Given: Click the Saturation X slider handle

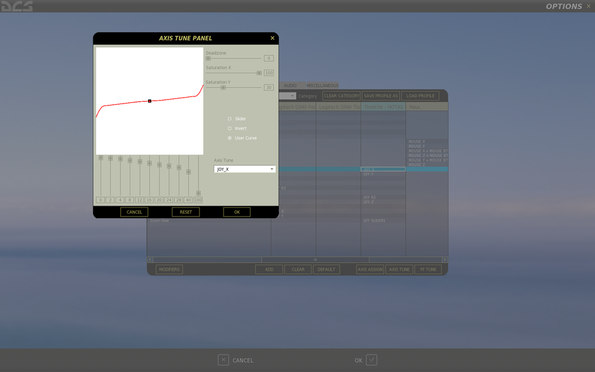Looking at the screenshot, I should coord(259,73).
